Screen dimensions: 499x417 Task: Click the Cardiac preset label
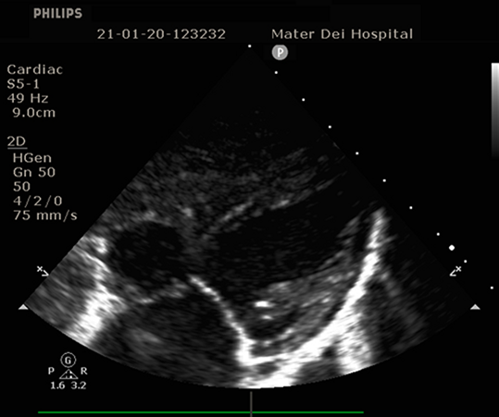35,69
